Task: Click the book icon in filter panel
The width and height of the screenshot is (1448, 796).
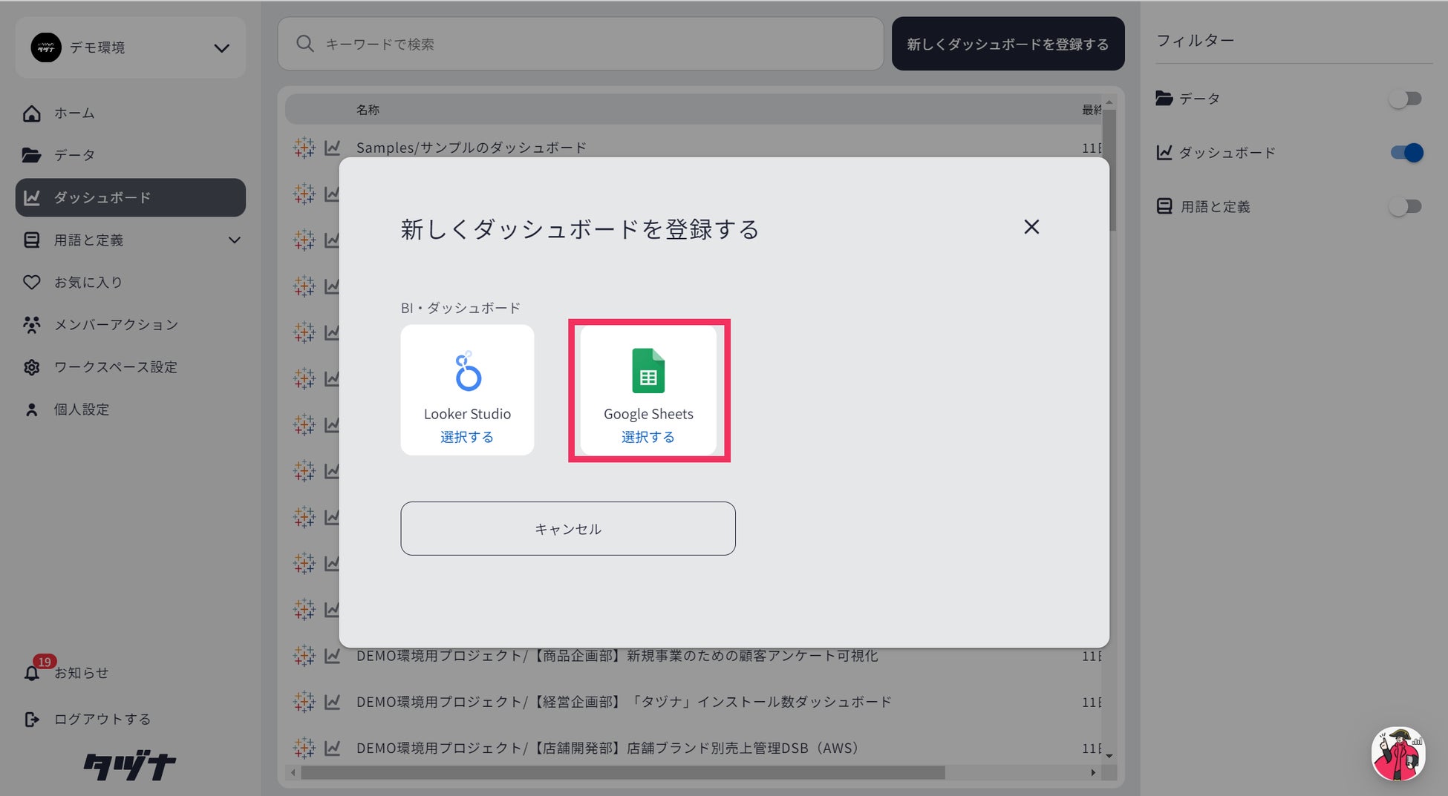Action: click(1164, 206)
